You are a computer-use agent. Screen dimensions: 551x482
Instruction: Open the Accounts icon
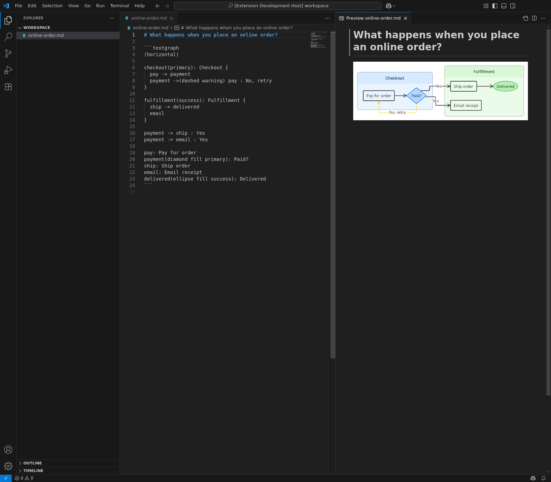pos(8,450)
